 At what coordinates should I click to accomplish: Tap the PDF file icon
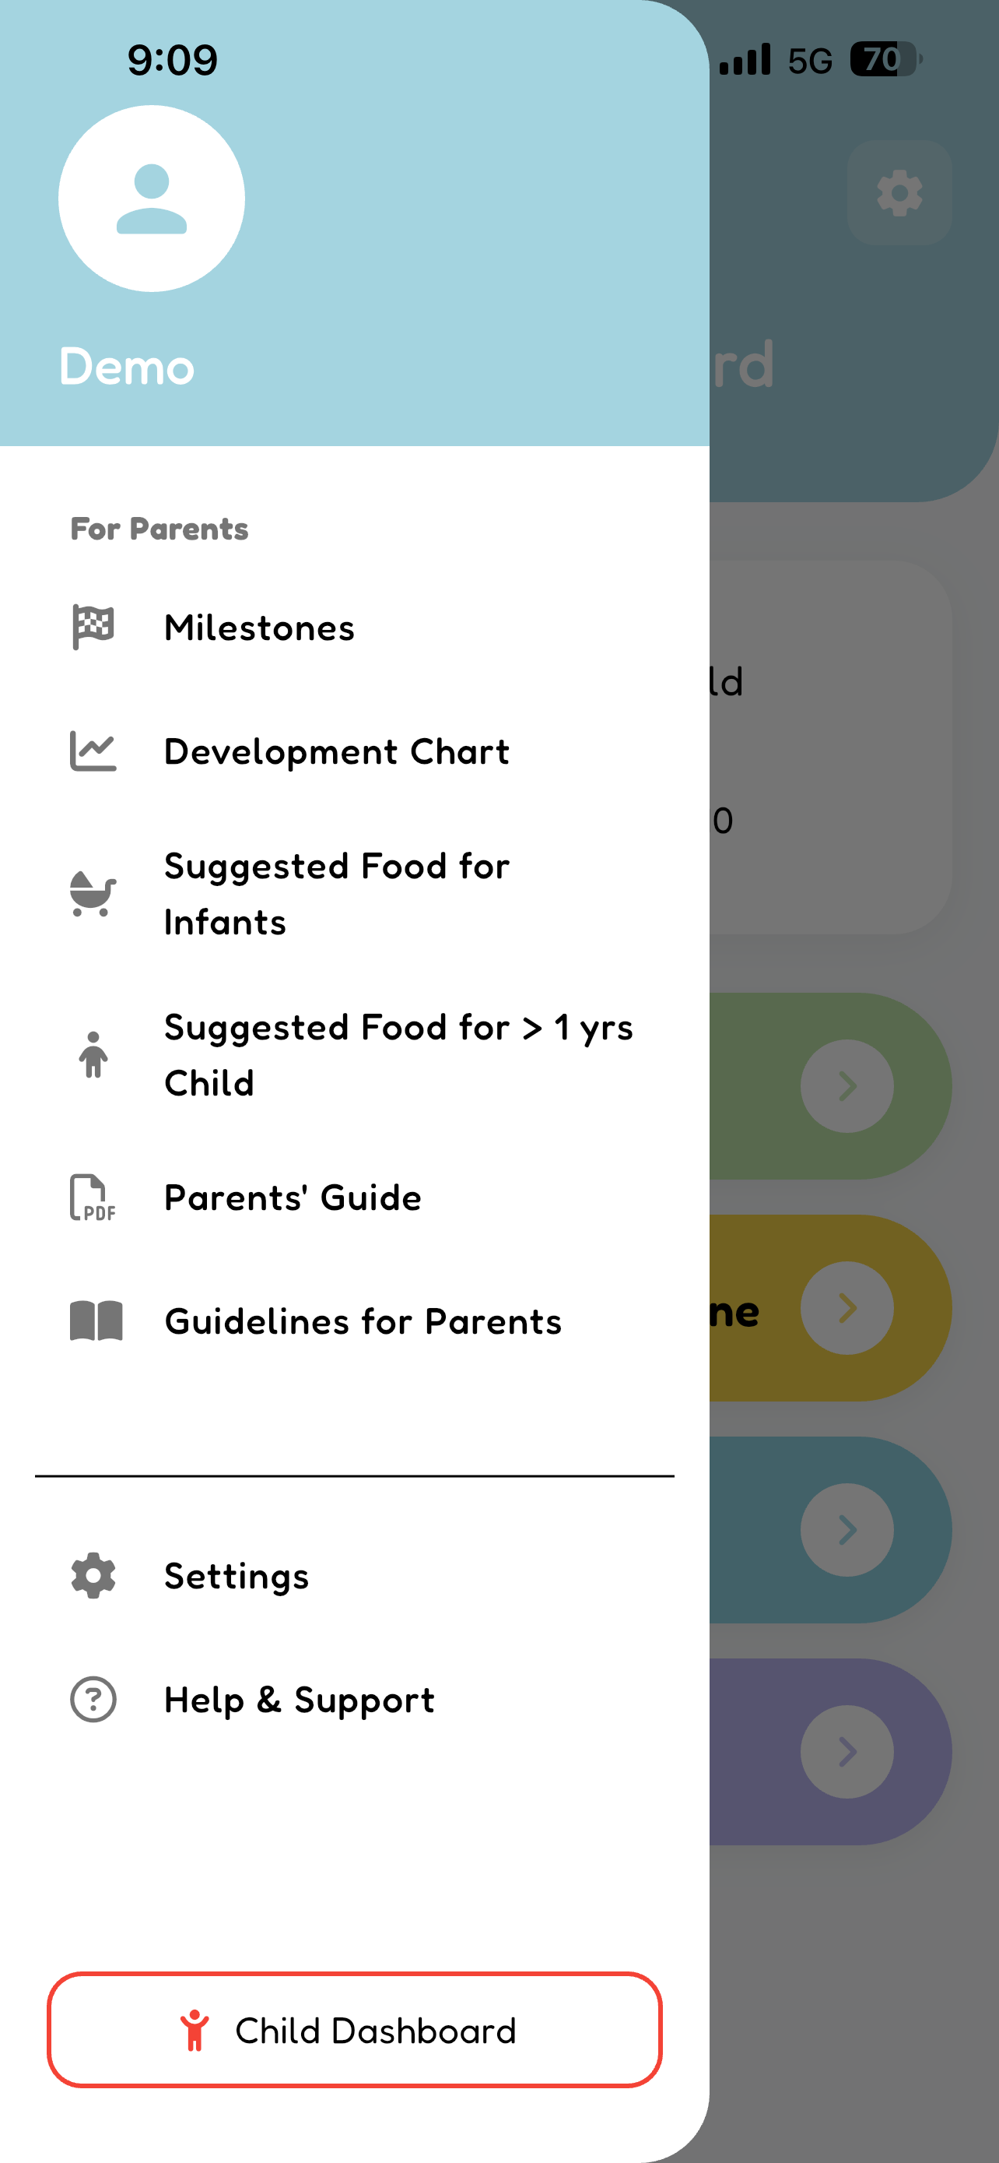click(x=93, y=1198)
